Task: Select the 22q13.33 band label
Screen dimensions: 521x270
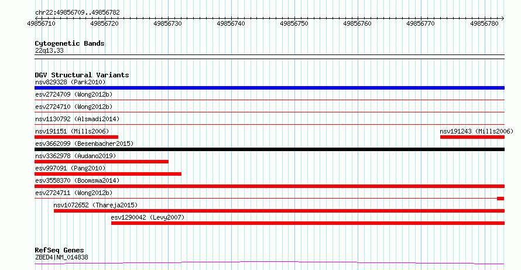Action: pos(49,51)
